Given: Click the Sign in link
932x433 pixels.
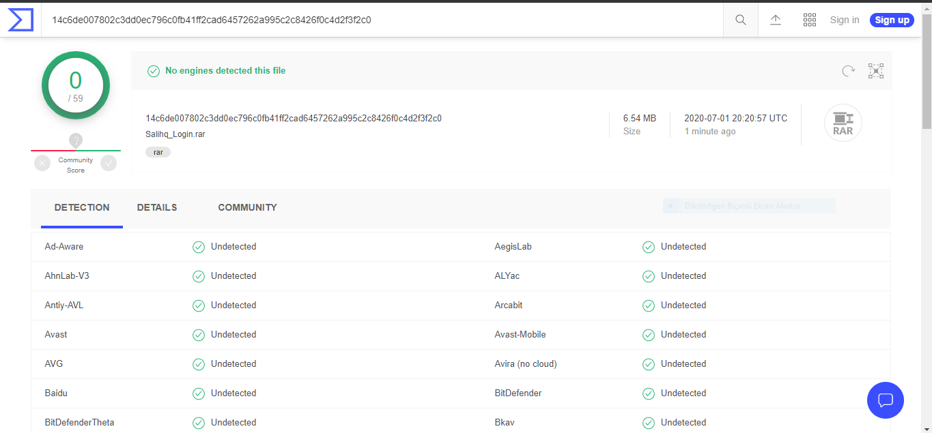Looking at the screenshot, I should coord(845,20).
